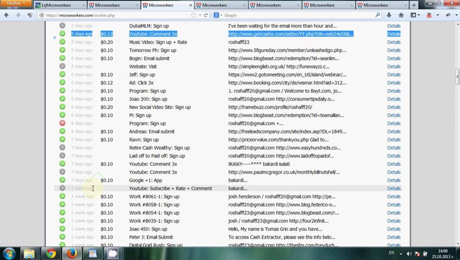Open Details for Music Video: Sign up + Rate
Image resolution: width=460 pixels, height=260 pixels.
pos(394,42)
